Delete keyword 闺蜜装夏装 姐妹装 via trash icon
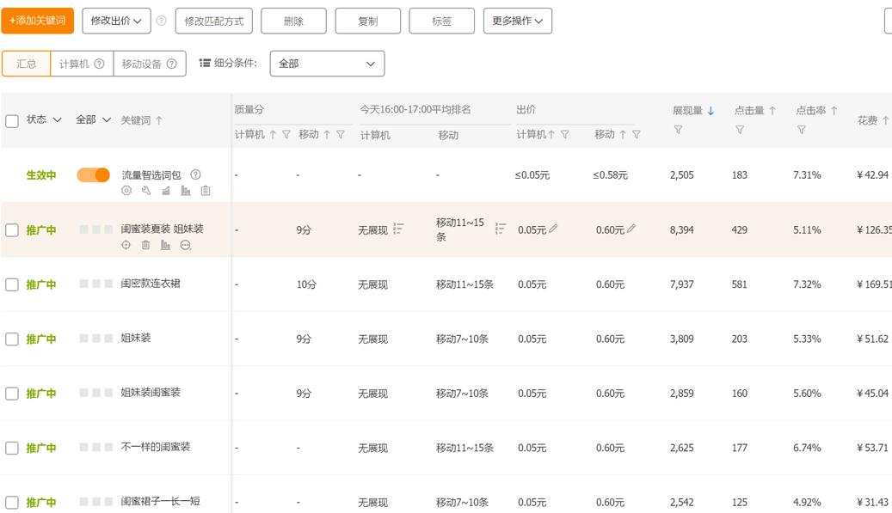This screenshot has width=892, height=513. [145, 244]
